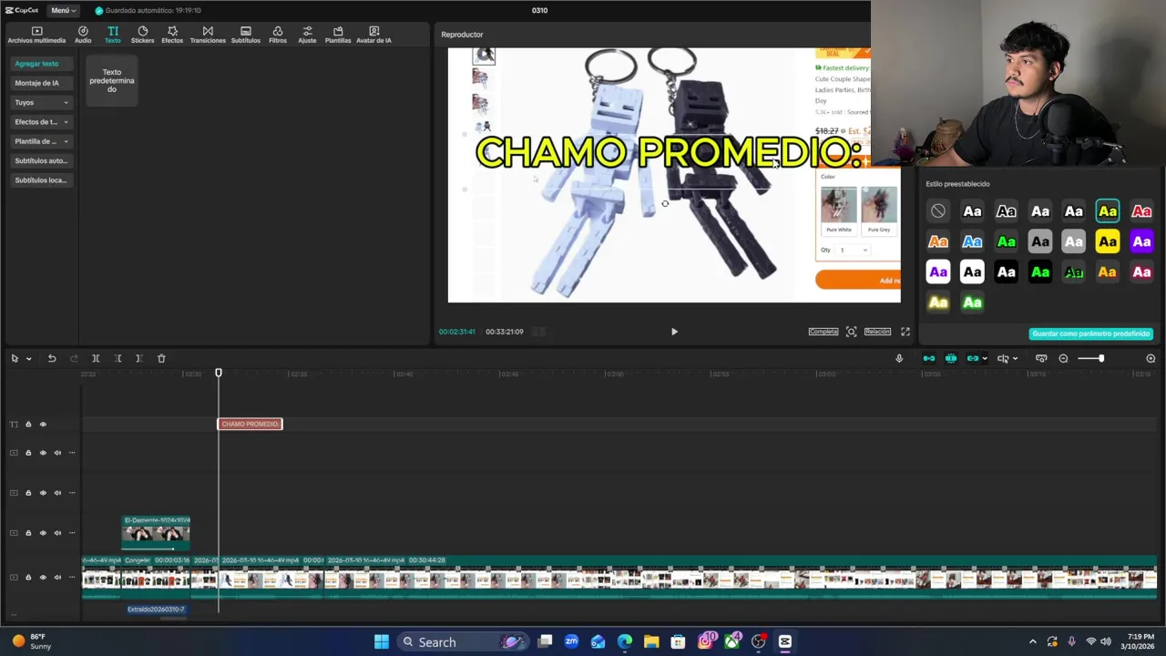Click the fullscreen preview icon
Viewport: 1166px width, 656px height.
(905, 332)
